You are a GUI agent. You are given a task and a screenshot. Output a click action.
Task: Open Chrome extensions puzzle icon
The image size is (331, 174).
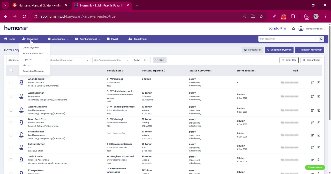293,16
